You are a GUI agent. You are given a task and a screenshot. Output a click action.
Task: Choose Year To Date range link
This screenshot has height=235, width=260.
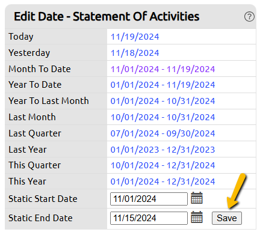pos(162,85)
